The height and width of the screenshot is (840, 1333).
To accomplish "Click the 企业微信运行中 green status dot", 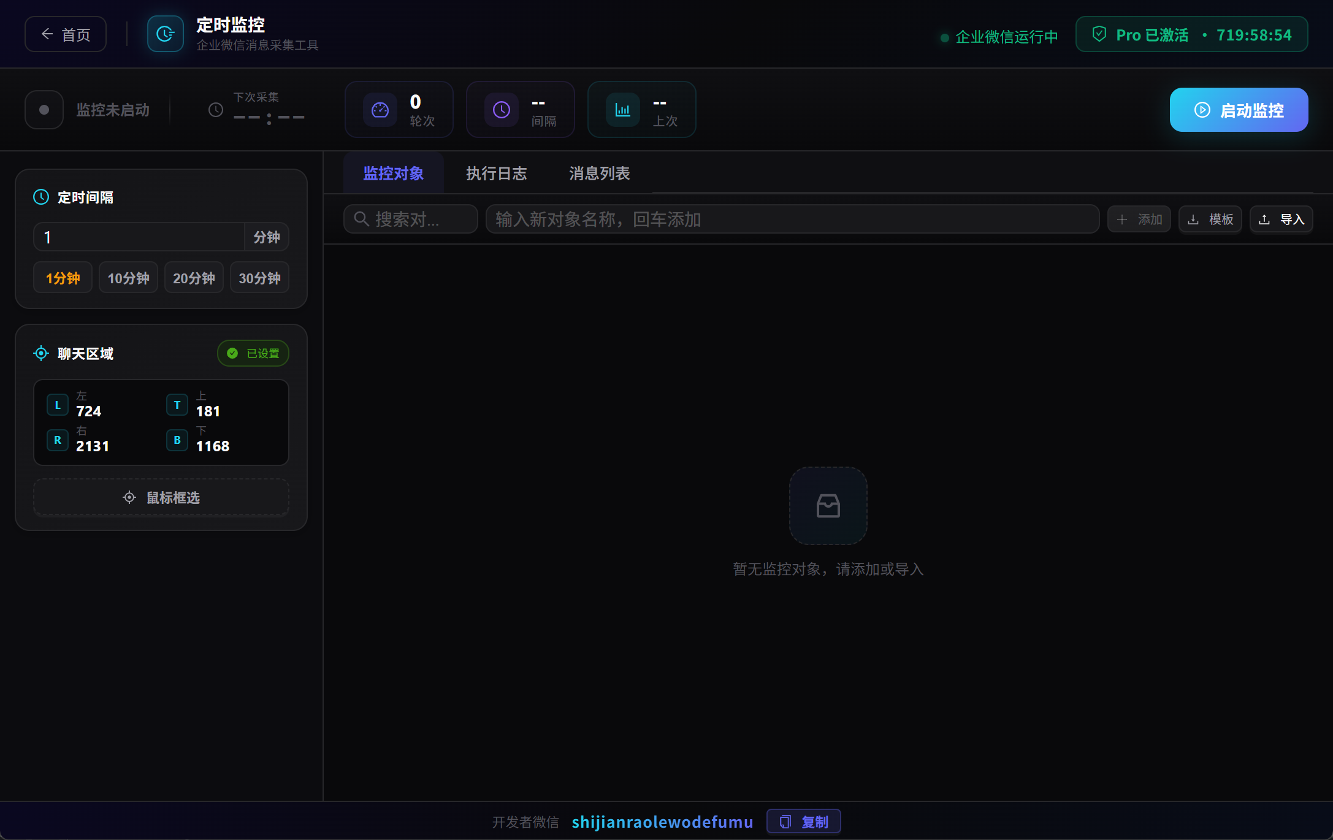I will tap(945, 38).
